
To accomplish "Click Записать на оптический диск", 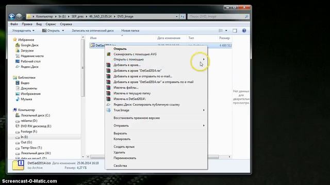I will tap(93, 31).
